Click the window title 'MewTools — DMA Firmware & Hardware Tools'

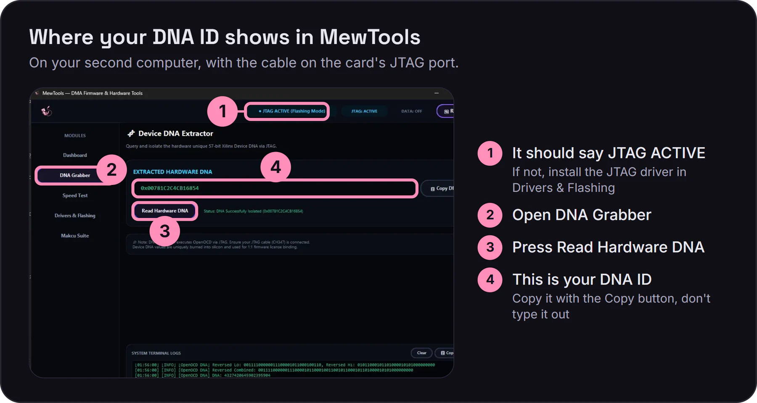pos(93,93)
